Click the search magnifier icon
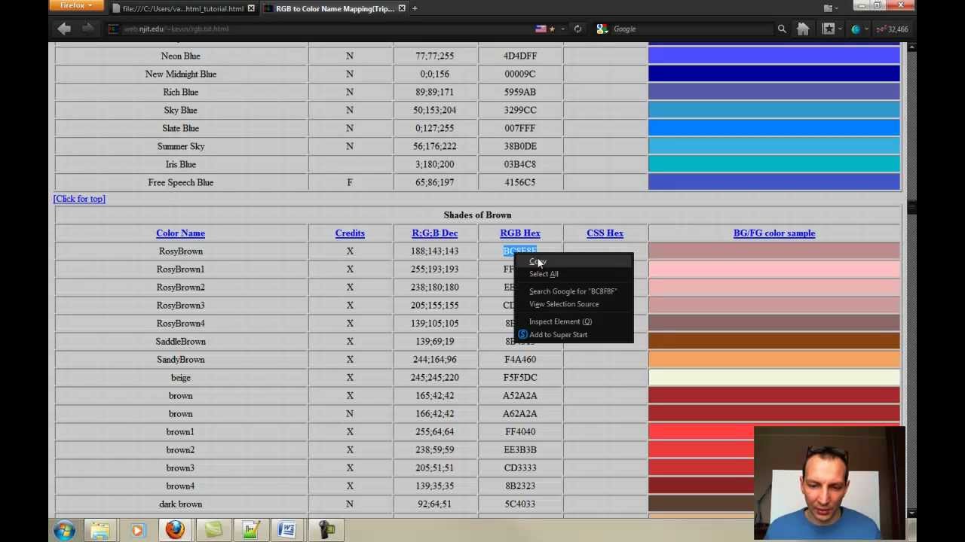Viewport: 965px width, 542px height. [x=782, y=29]
